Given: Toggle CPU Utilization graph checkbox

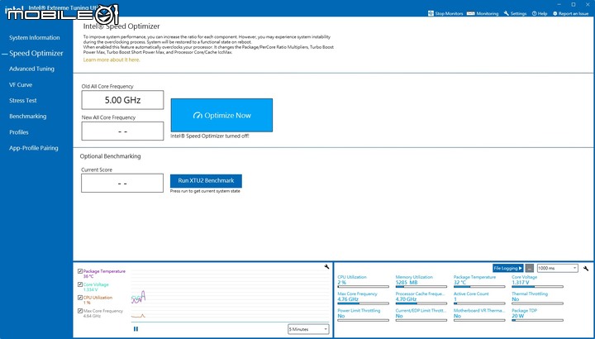Looking at the screenshot, I should tap(80, 298).
